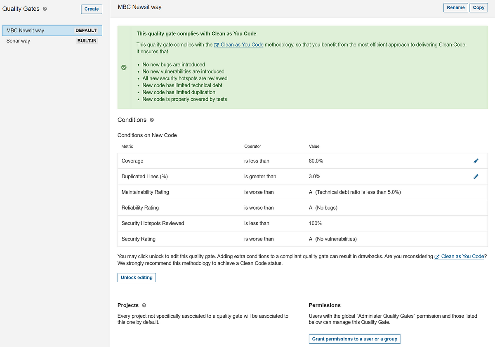Copy this quality gate
The image size is (495, 347).
coord(478,7)
